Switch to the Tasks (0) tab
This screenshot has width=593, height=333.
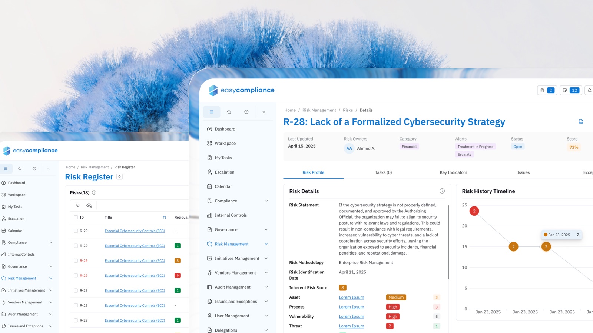[x=383, y=172]
